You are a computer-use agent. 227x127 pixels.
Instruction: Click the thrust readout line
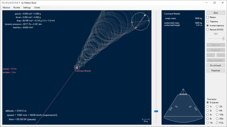click(28, 17)
